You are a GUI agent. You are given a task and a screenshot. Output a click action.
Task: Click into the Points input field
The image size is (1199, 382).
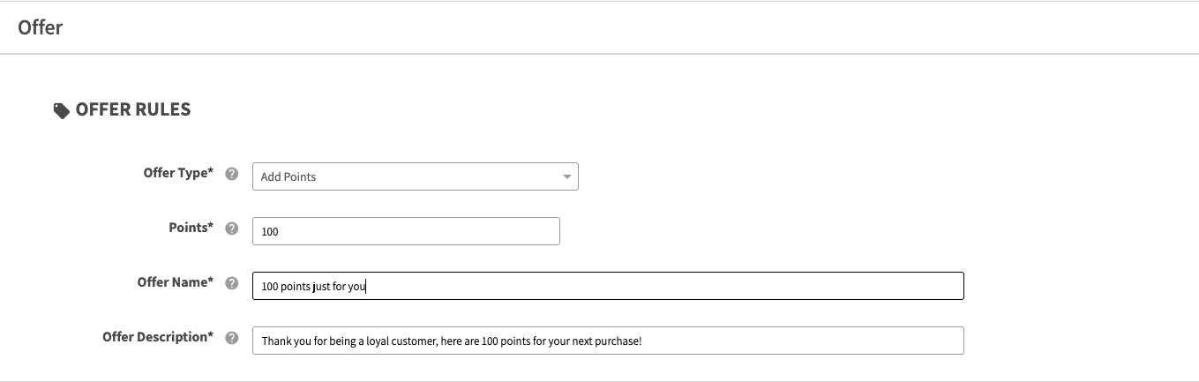pyautogui.click(x=406, y=231)
